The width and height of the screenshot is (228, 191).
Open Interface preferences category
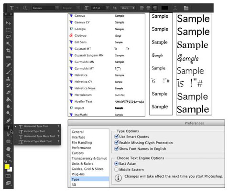click(78, 137)
